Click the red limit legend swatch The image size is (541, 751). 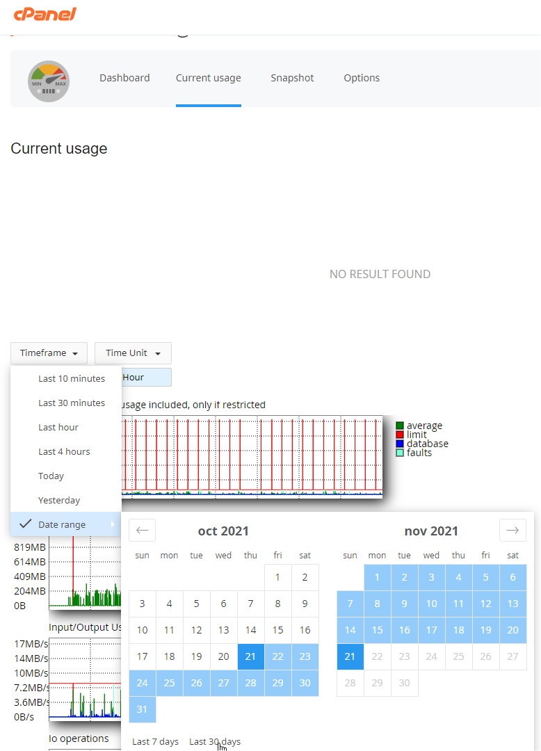pyautogui.click(x=400, y=435)
